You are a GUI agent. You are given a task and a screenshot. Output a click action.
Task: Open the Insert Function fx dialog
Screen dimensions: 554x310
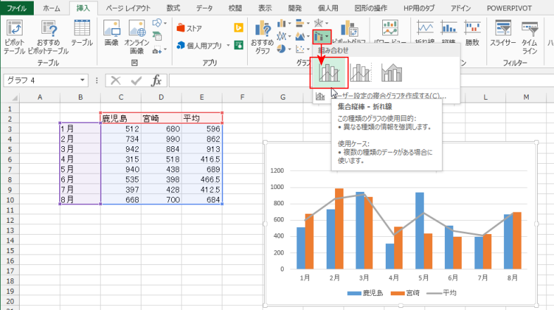(x=156, y=81)
